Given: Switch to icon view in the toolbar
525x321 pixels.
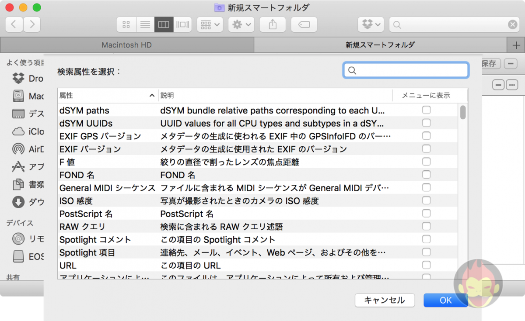Looking at the screenshot, I should pos(126,24).
